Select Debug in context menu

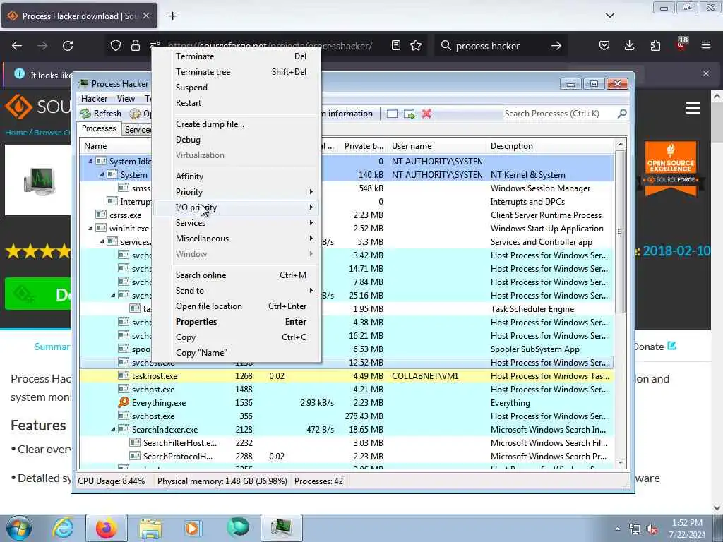237,140
